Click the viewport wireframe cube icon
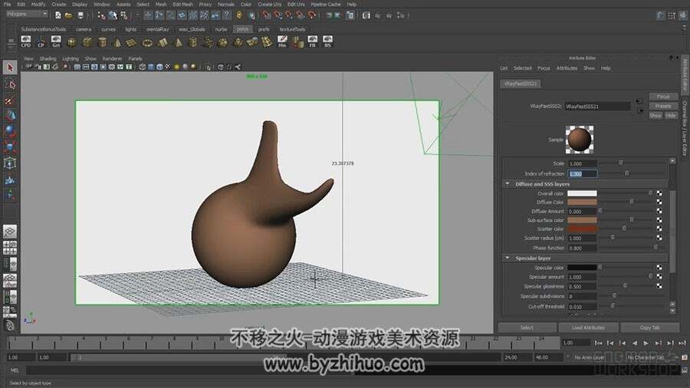This screenshot has width=690, height=388. point(142,67)
